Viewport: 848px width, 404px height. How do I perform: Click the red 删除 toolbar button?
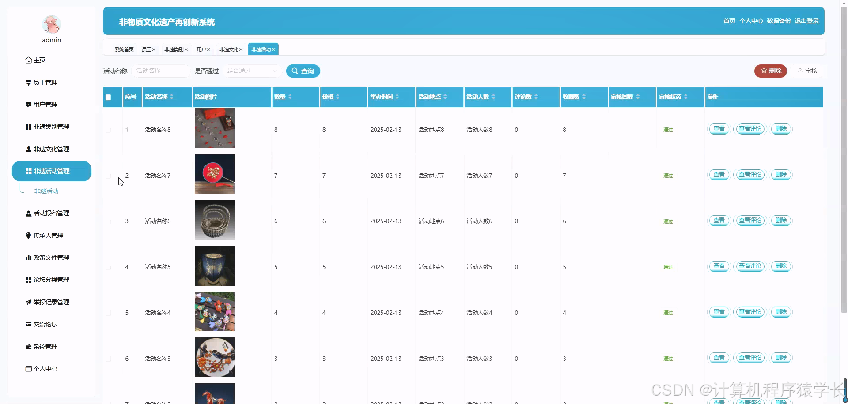point(771,71)
